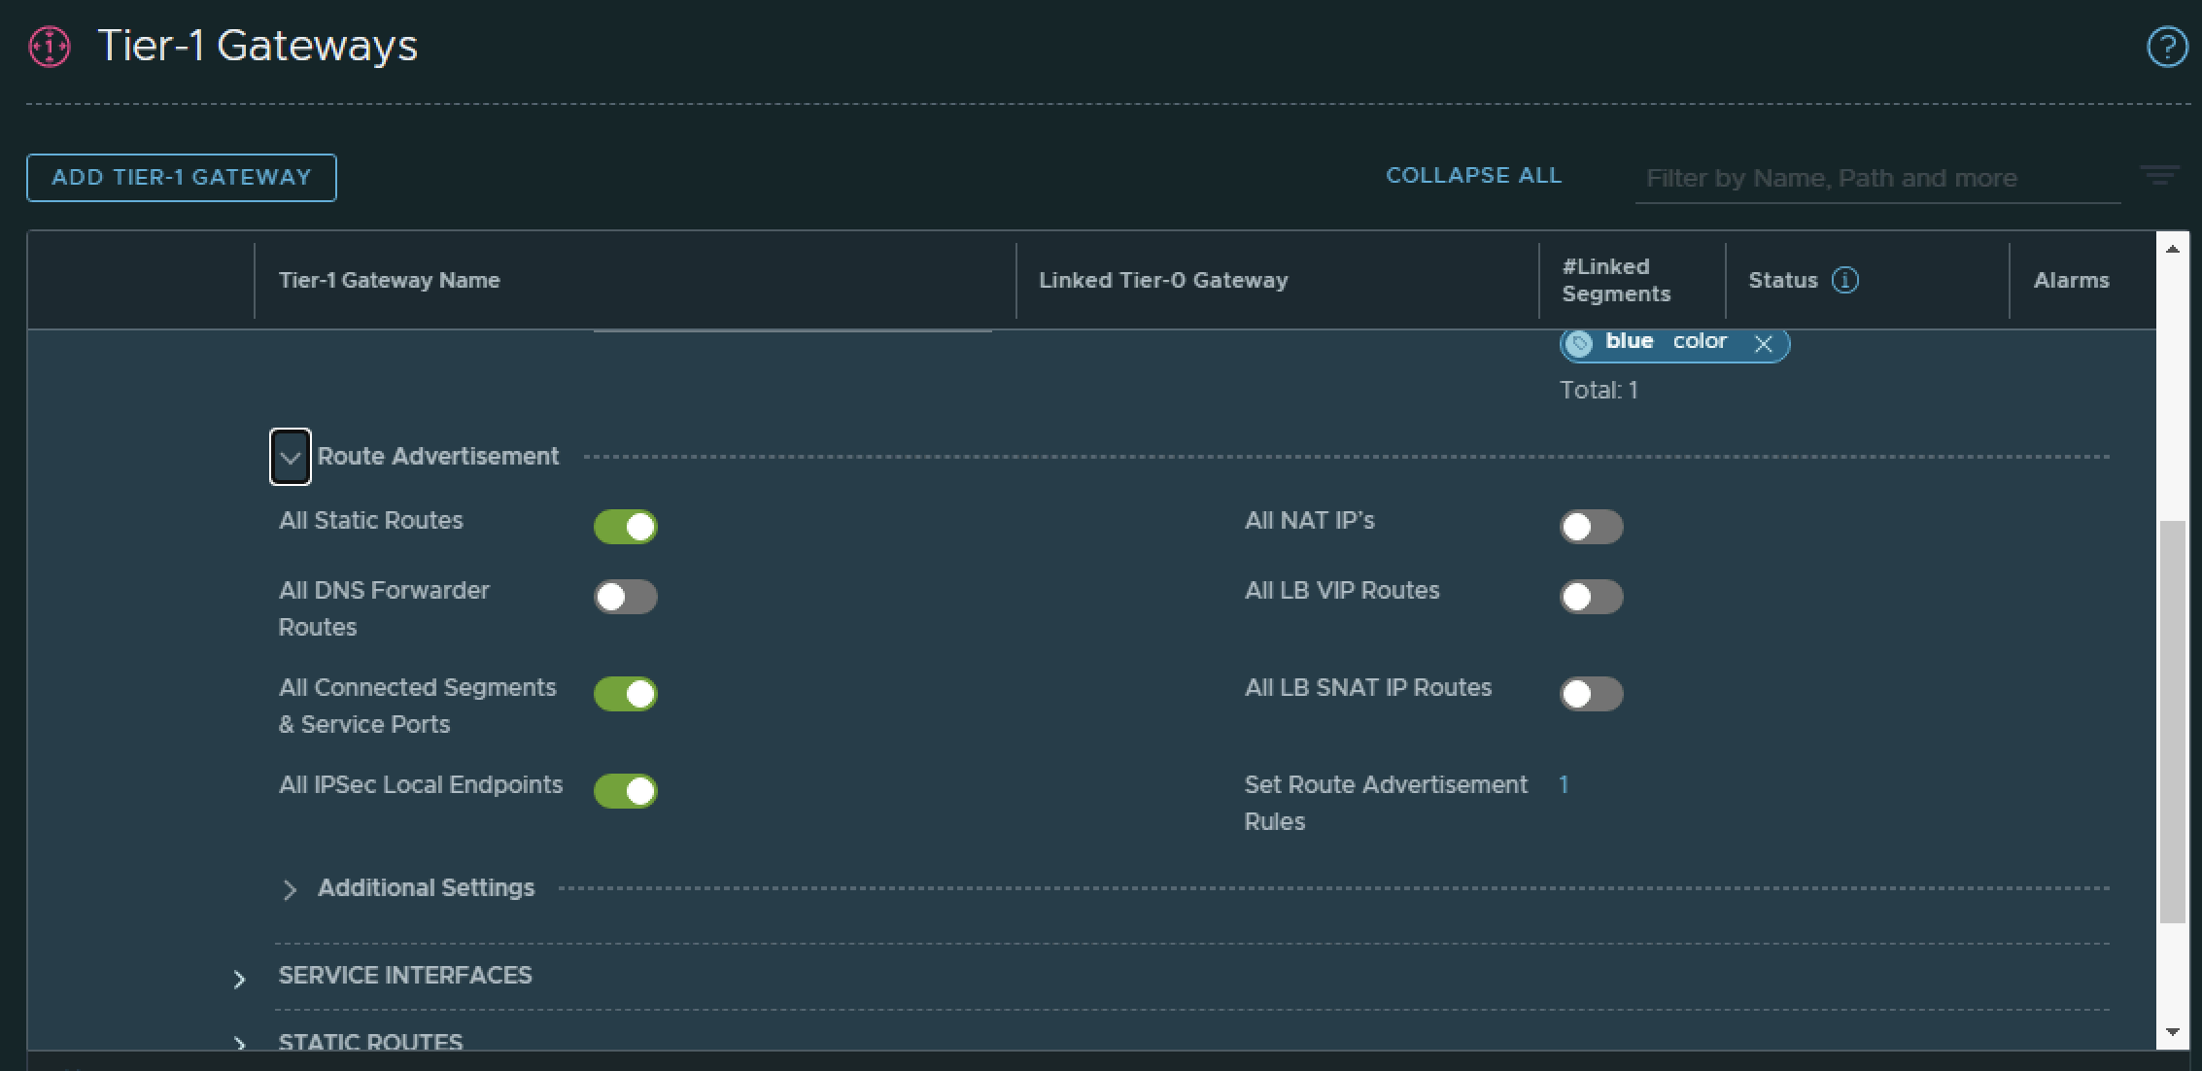Enable All NAT IP's toggle

(x=1591, y=527)
